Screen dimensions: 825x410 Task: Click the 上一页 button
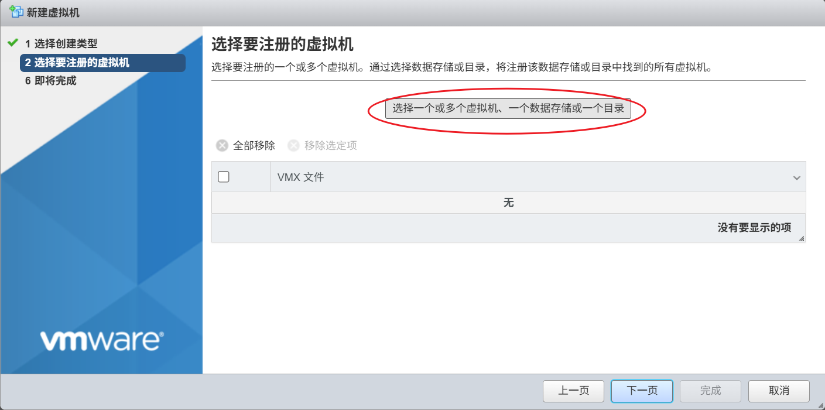[x=573, y=391]
